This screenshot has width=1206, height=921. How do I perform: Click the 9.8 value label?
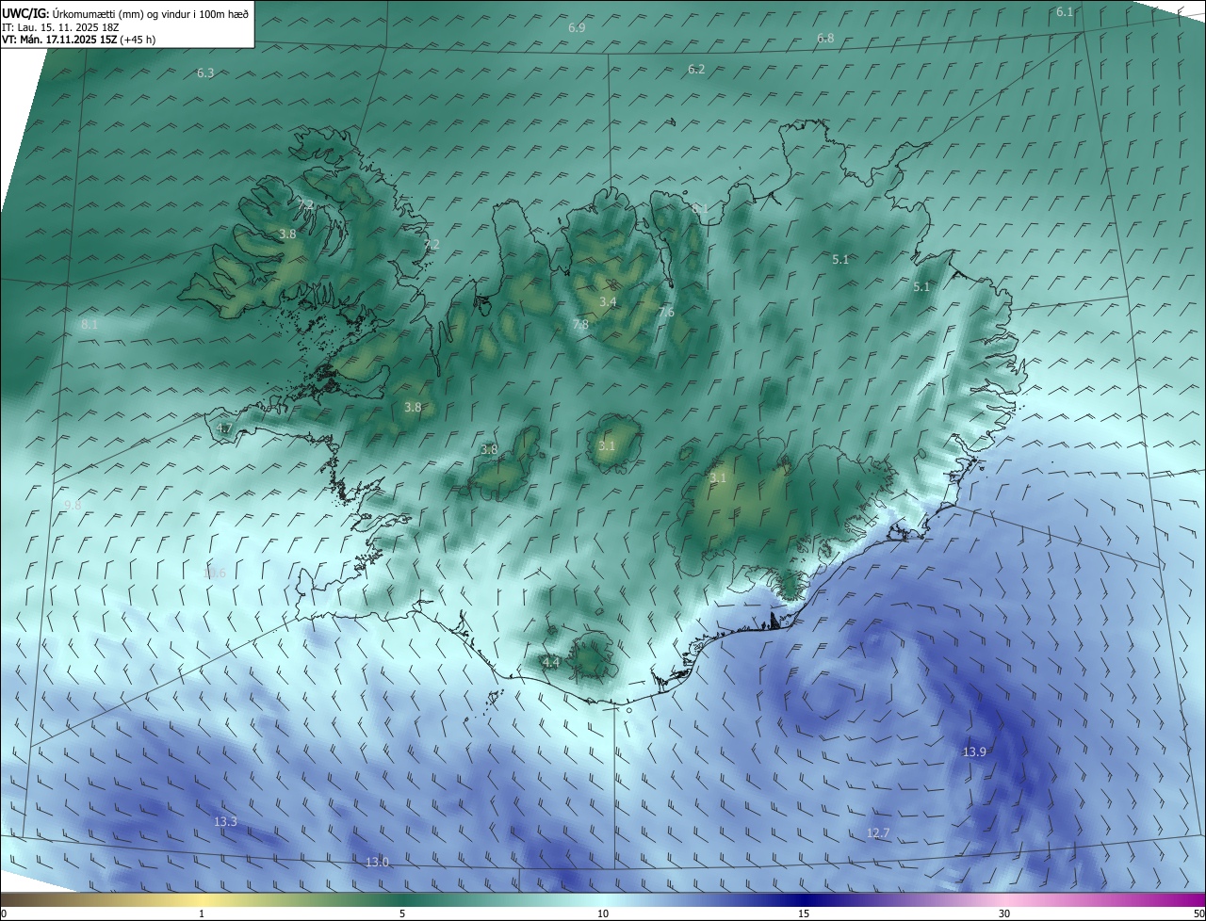coord(73,506)
